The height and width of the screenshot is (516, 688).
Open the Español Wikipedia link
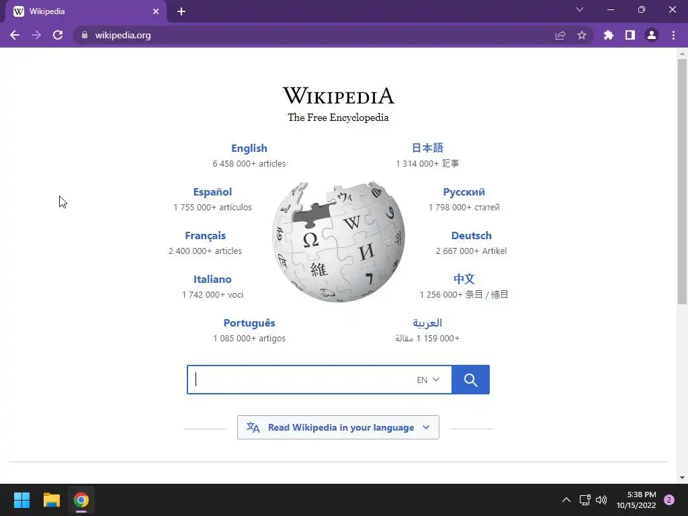point(212,192)
